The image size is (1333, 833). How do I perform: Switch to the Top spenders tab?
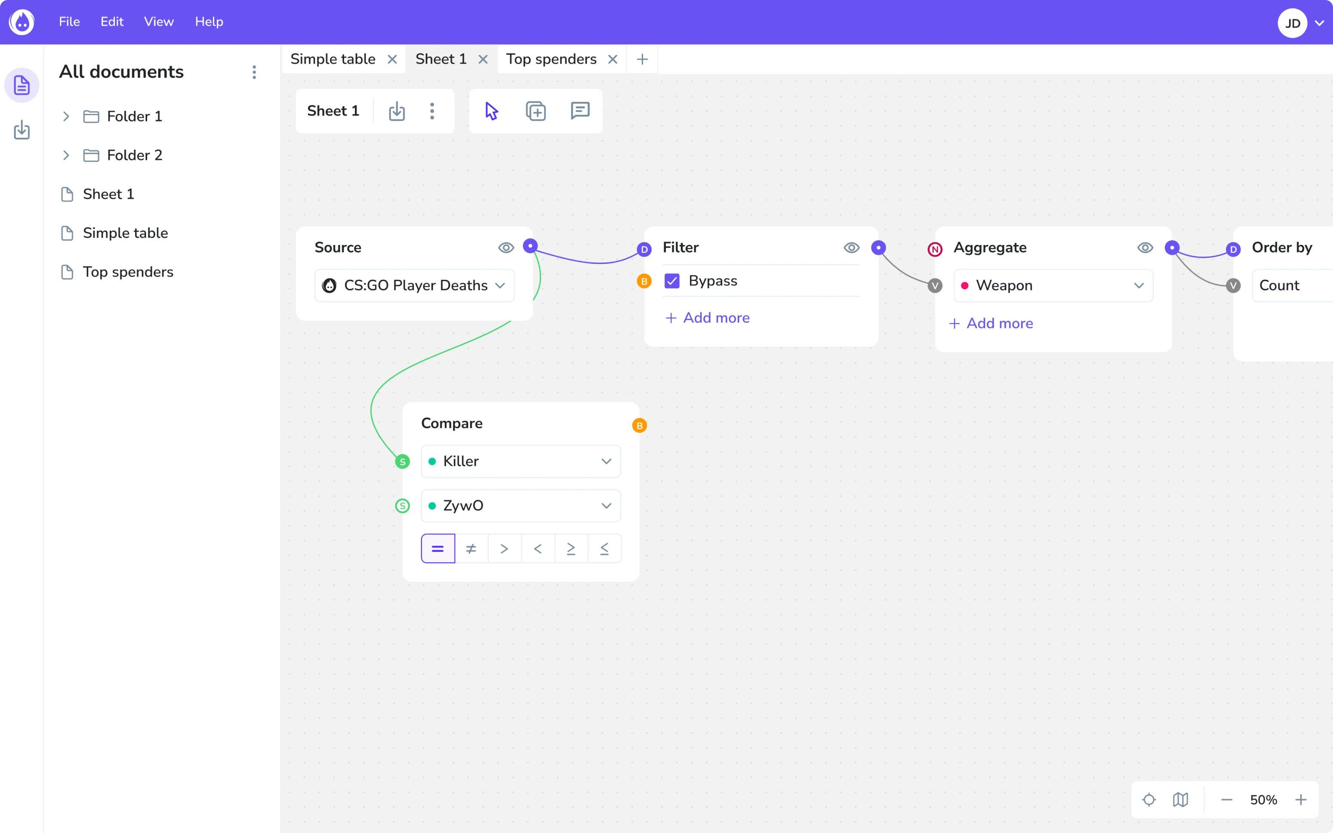click(551, 59)
